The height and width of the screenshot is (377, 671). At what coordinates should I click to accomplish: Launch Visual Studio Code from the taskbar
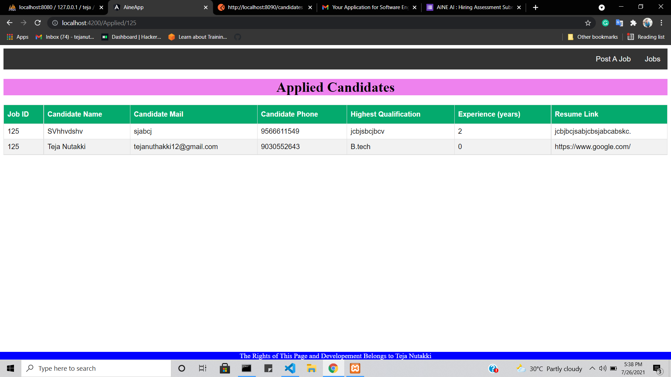290,368
